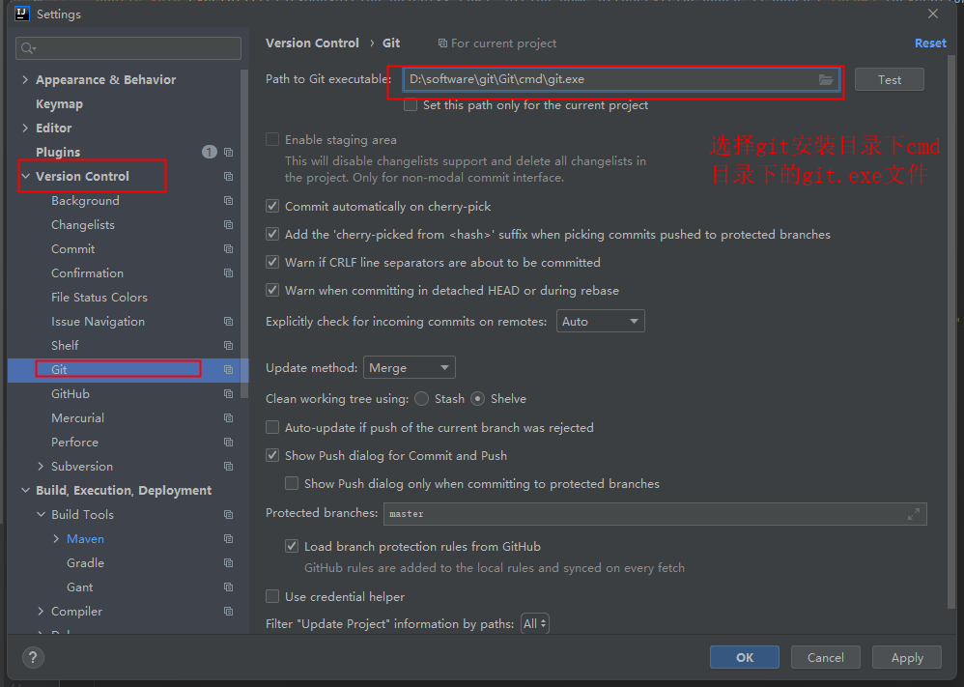Viewport: 964px width, 687px height.
Task: Click the Version Control breadcrumb link
Action: [x=312, y=43]
